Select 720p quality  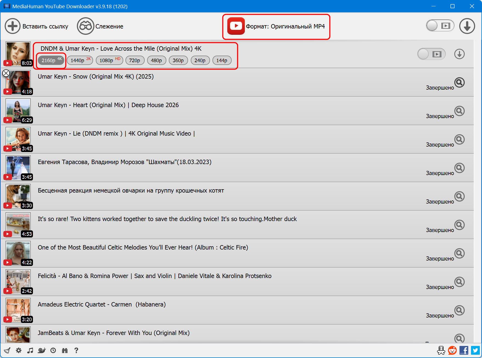(134, 60)
